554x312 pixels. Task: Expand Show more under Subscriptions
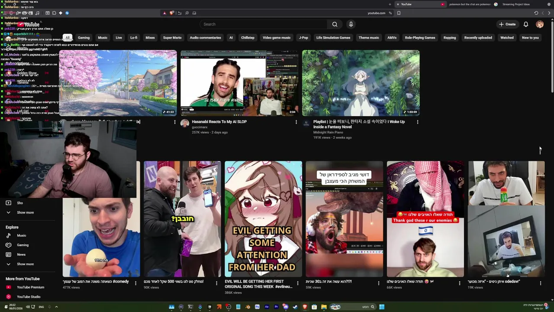(x=25, y=212)
